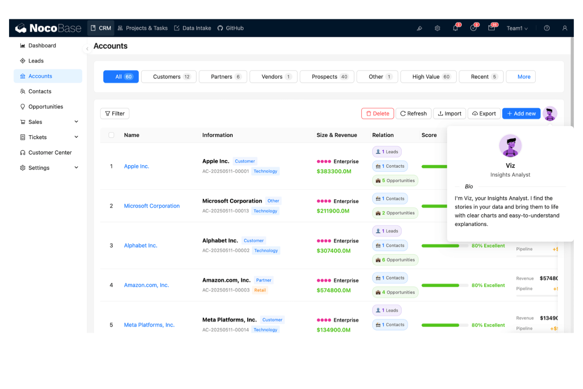Click the CRM book icon
Image resolution: width=583 pixels, height=389 pixels.
(x=93, y=28)
